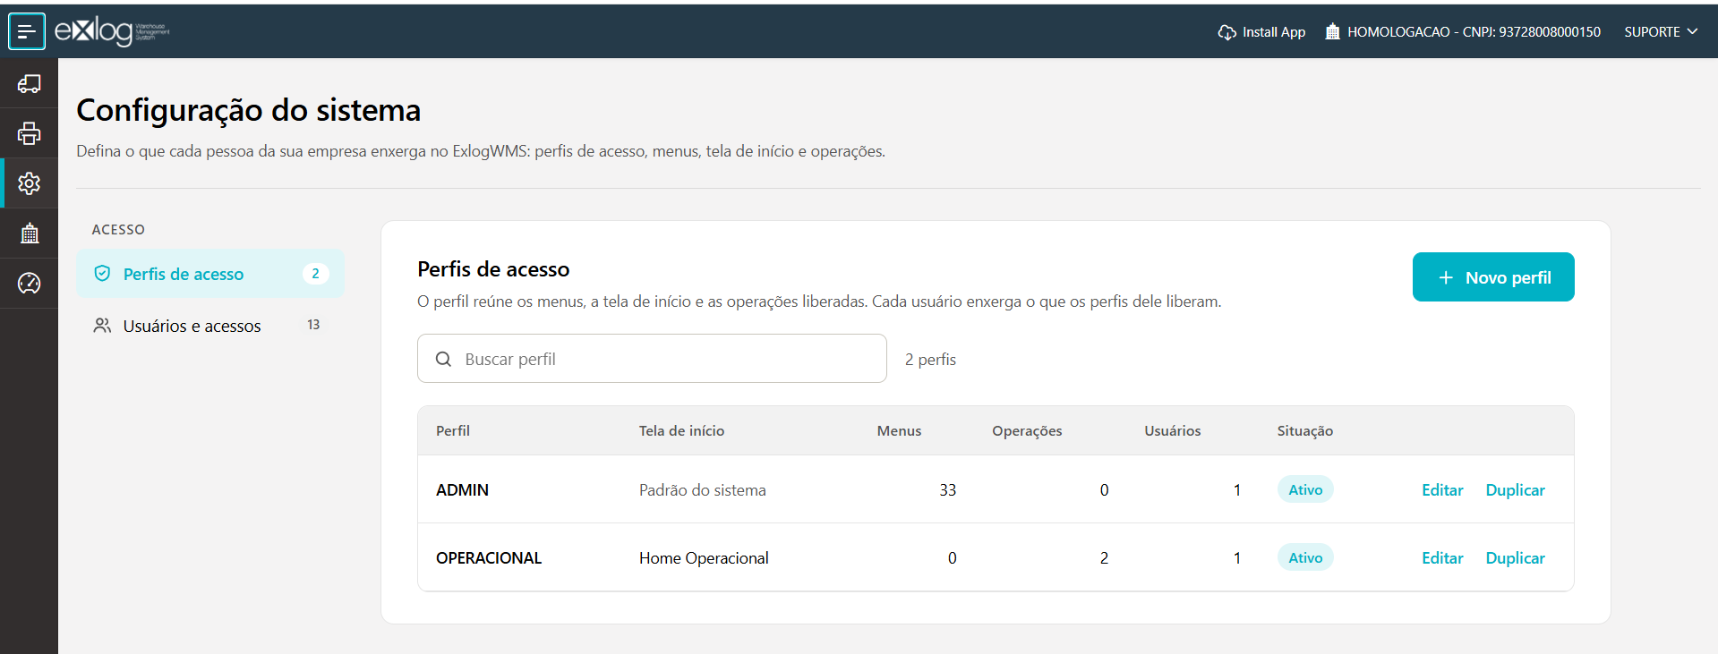
Task: Select Usuários e acessos section
Action: [x=210, y=326]
